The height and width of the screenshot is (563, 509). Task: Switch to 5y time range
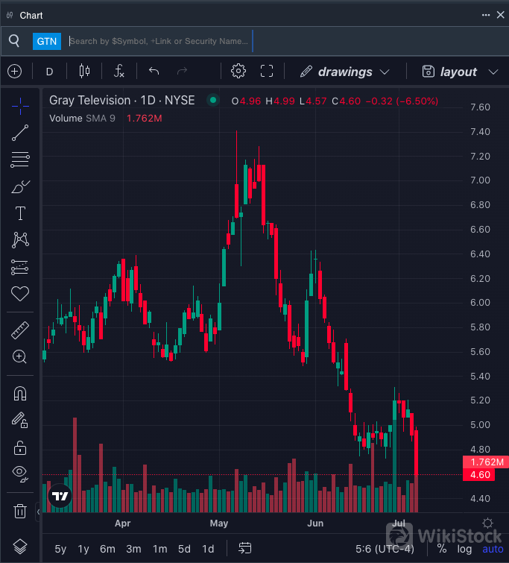(60, 549)
